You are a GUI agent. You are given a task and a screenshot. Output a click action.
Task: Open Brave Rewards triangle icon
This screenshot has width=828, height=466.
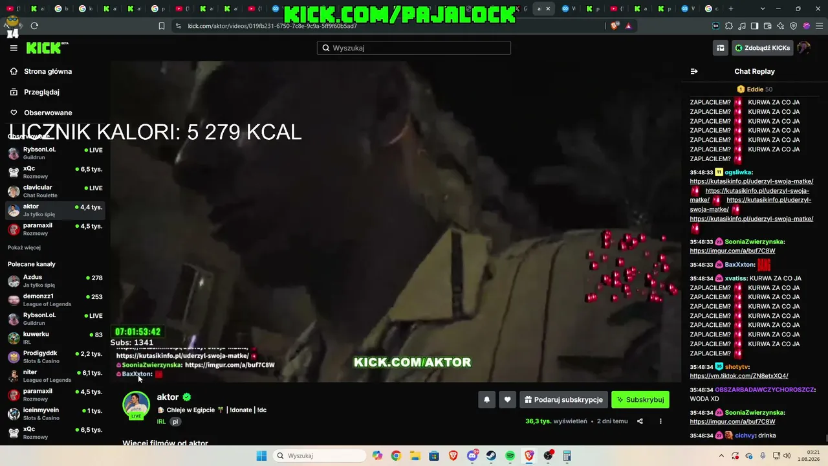[628, 26]
